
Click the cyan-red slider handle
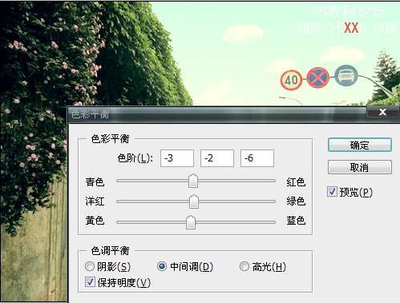[193, 181]
